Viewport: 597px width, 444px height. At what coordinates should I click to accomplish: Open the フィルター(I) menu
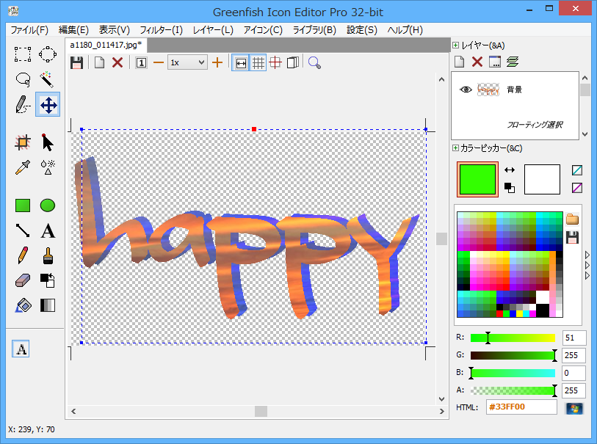pos(161,30)
